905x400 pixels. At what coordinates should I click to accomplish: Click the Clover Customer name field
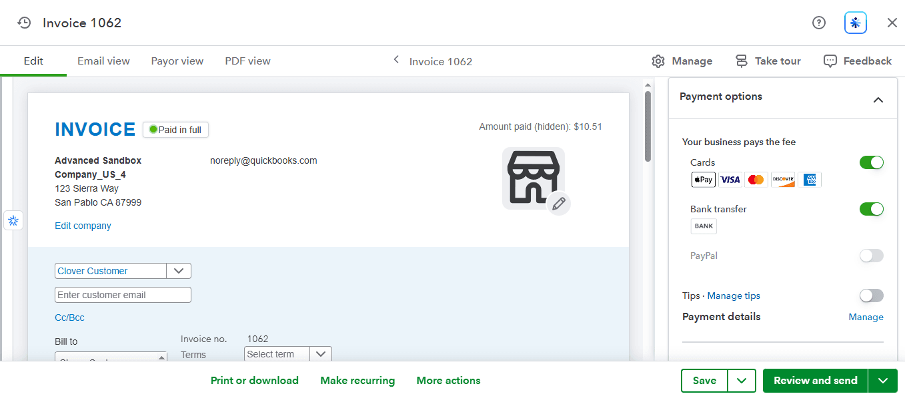click(111, 271)
